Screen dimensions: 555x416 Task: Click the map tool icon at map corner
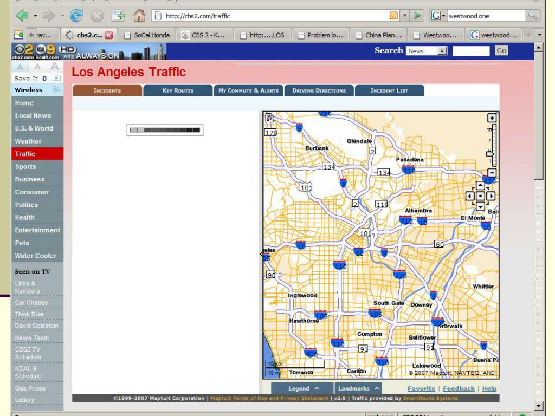tap(269, 118)
